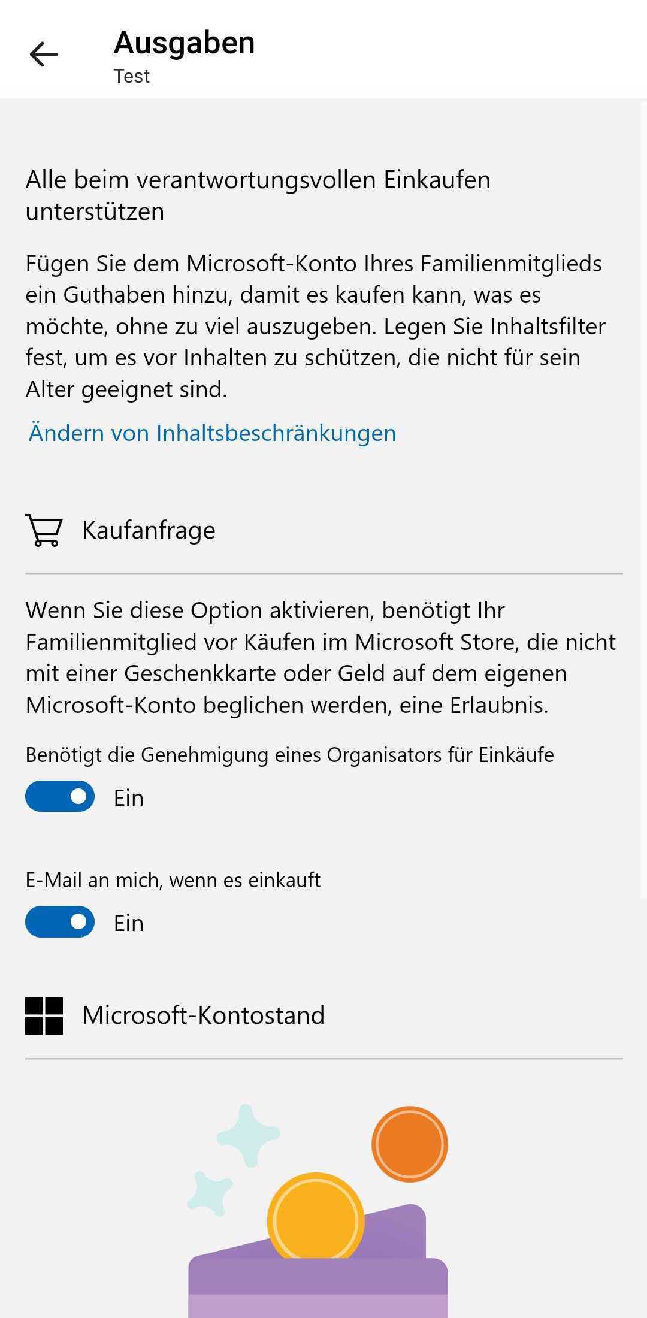
Task: Click the Ausgaben page title
Action: [x=185, y=43]
